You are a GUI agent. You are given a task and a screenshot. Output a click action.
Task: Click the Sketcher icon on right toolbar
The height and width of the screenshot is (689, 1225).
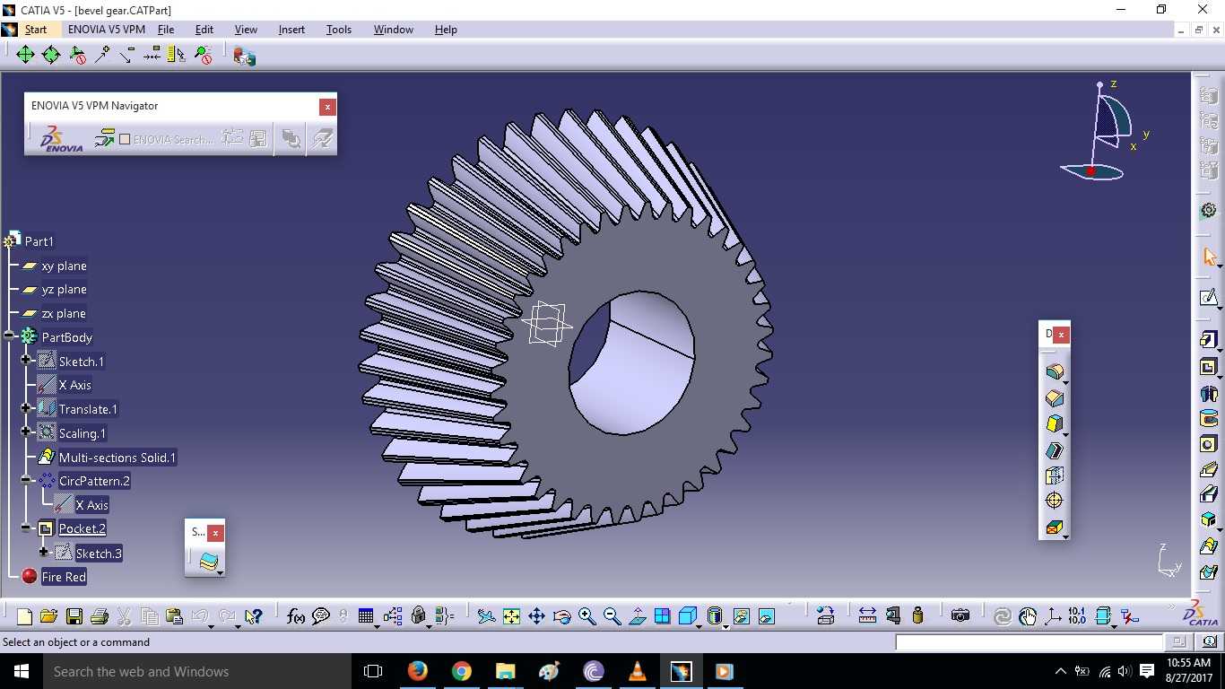[x=1209, y=298]
